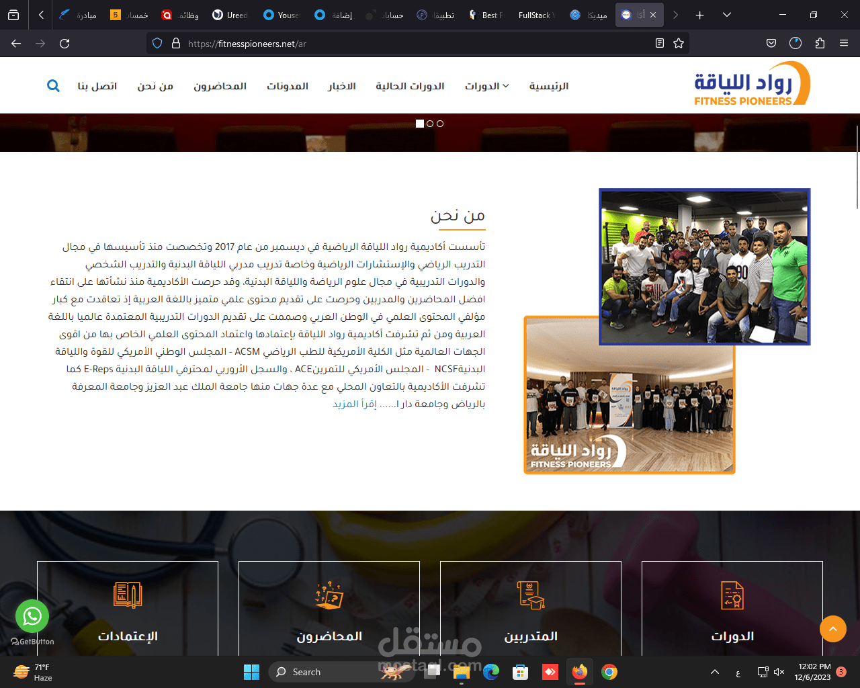860x688 pixels.
Task: Open the Firefox account circle icon
Action: (795, 44)
